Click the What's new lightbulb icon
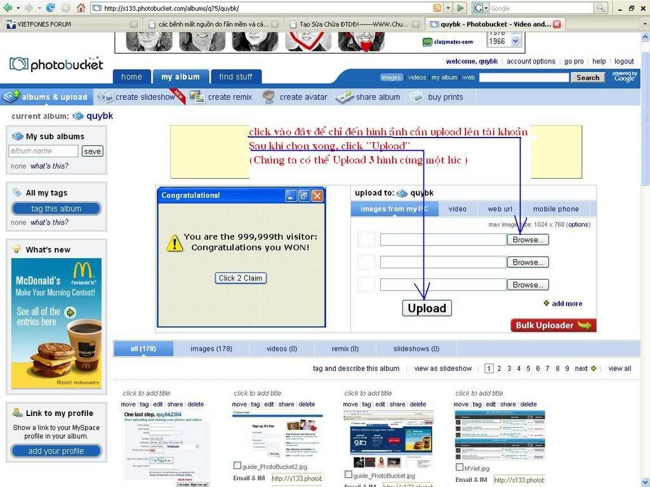650x487 pixels. click(x=17, y=249)
